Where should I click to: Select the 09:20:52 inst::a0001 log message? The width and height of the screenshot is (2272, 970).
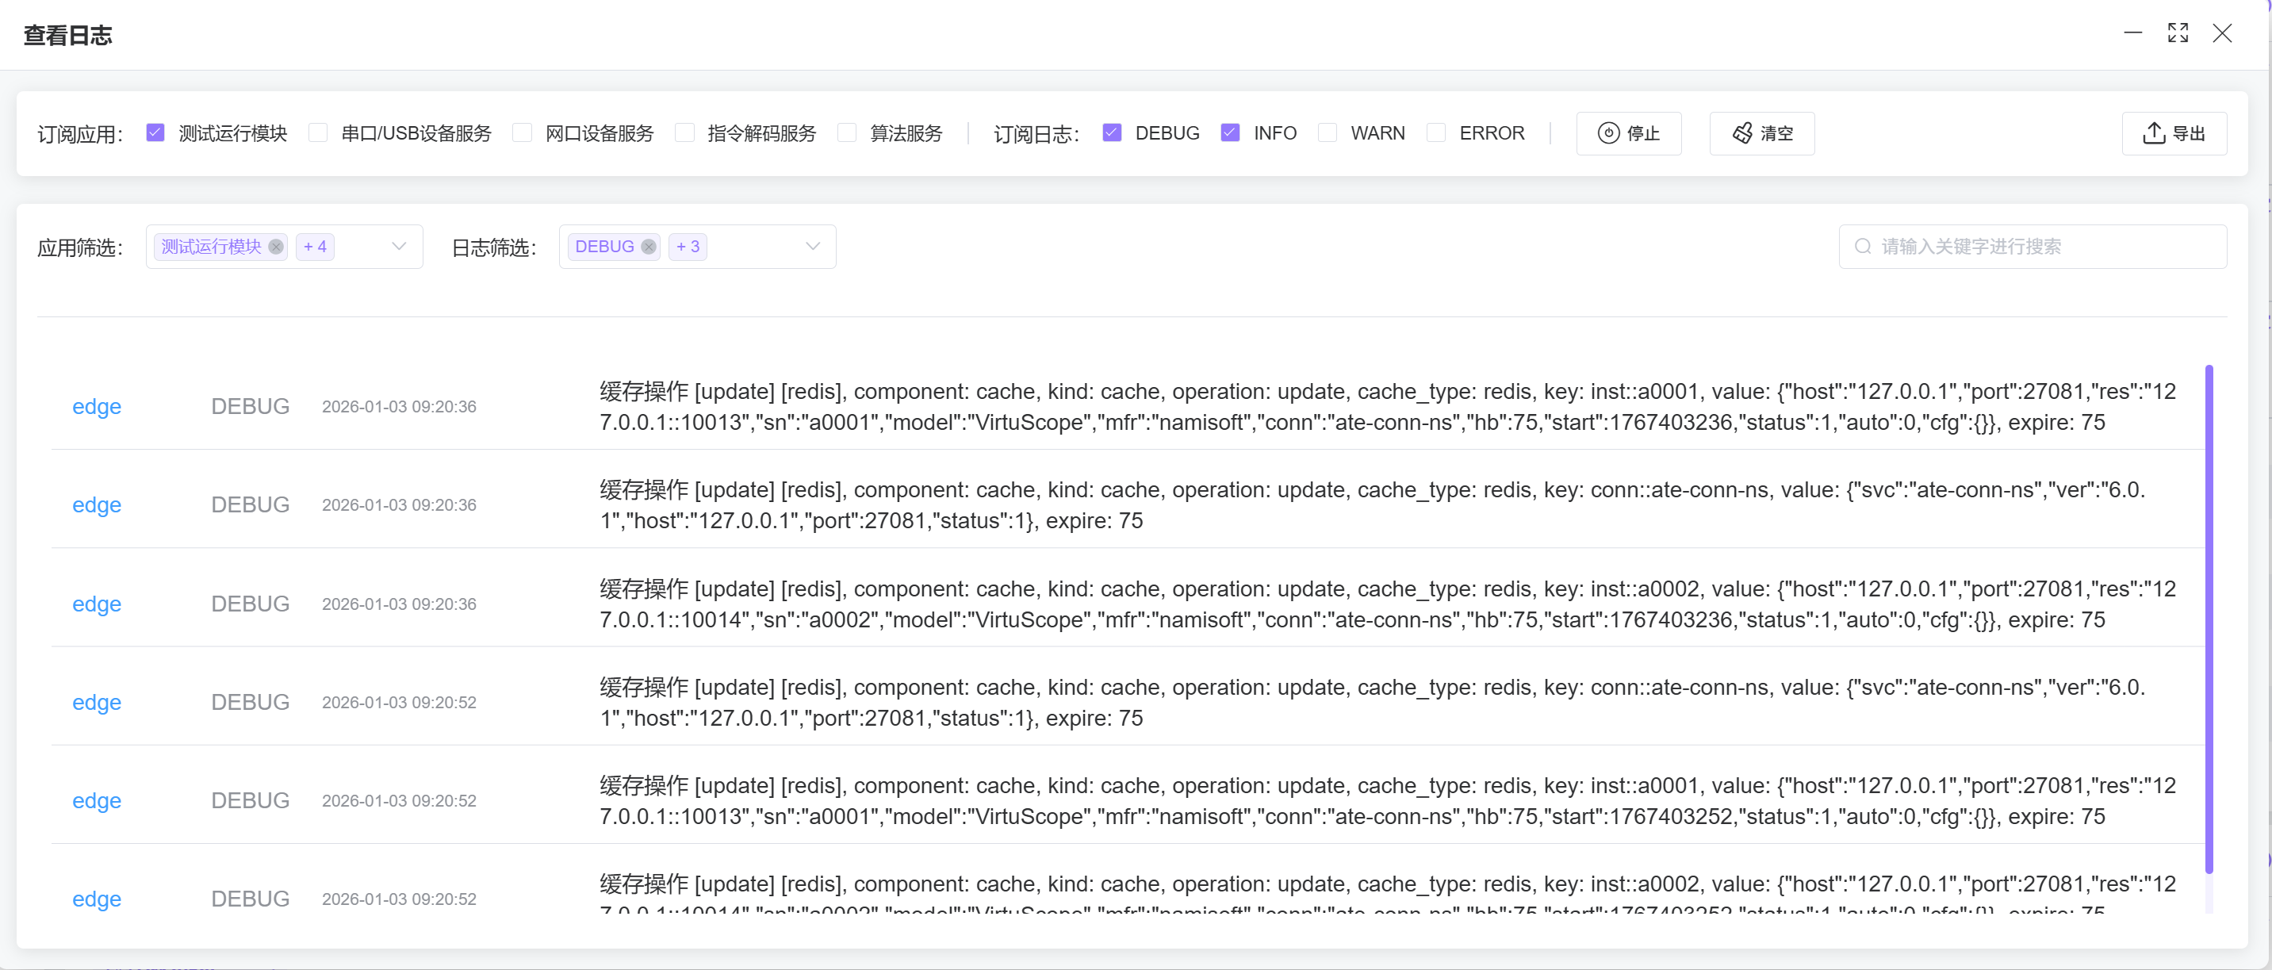(x=1389, y=801)
